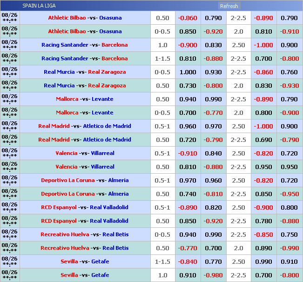
Task: Click the -0.930 odds in Real Murcia row
Action: coord(289,85)
